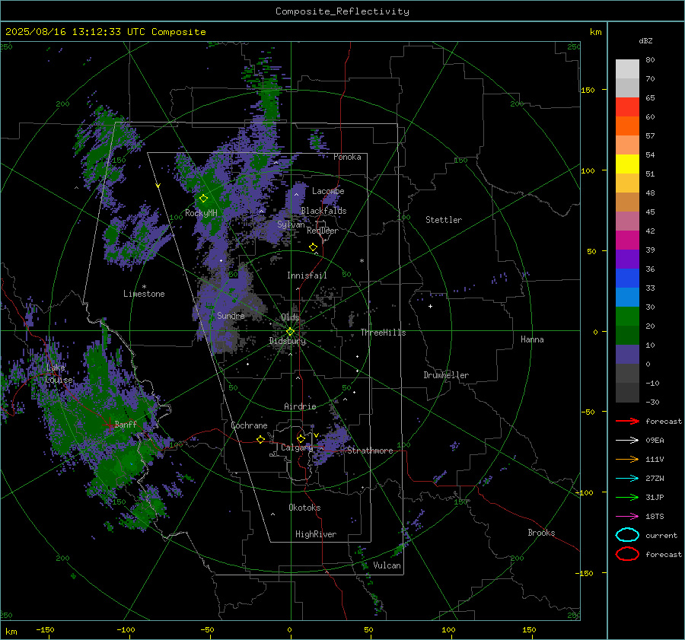Click the white 09EA arrow legend icon
Screen dimensions: 685x640
(627, 441)
